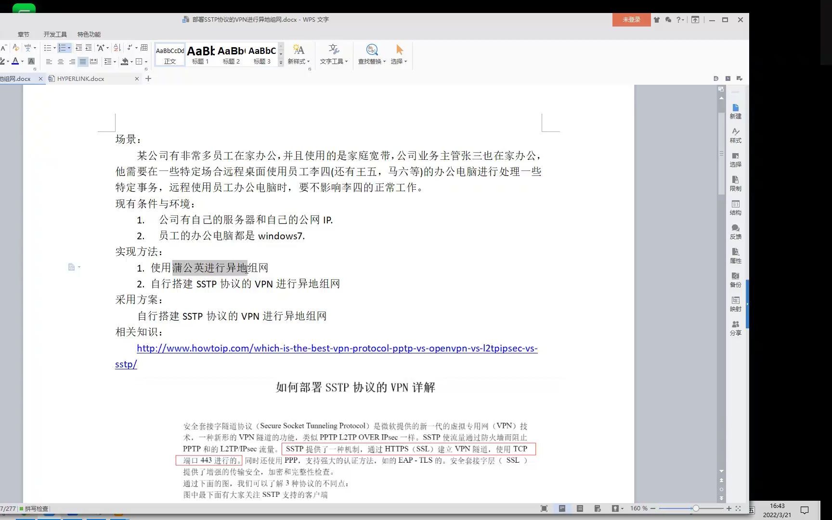Viewport: 832px width, 520px height.
Task: Collapse ribbon with upward arrow icon
Action: 695,20
